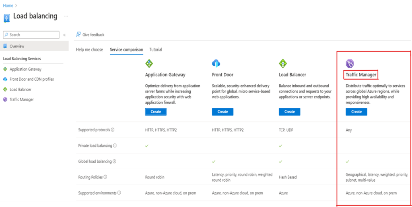Click the Application Gateway column heading
This screenshot has width=412, height=207.
point(165,75)
